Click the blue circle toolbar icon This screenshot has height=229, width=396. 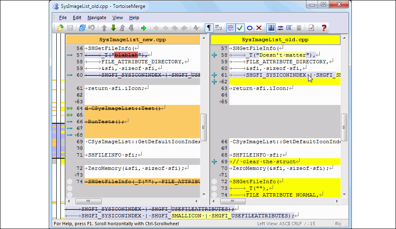250,28
